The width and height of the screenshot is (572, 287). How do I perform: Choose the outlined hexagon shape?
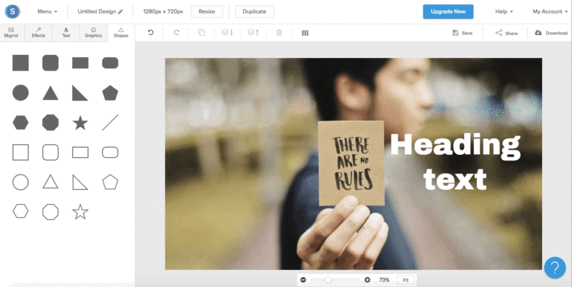21,211
